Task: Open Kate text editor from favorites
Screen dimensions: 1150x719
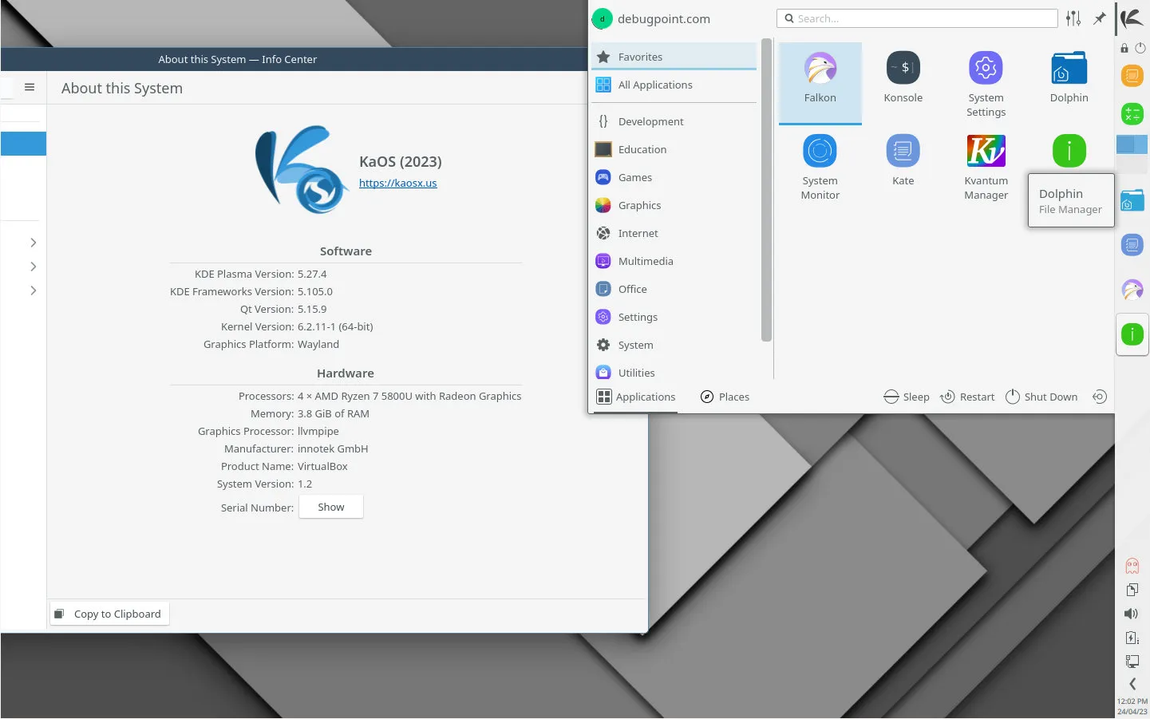Action: (x=903, y=160)
